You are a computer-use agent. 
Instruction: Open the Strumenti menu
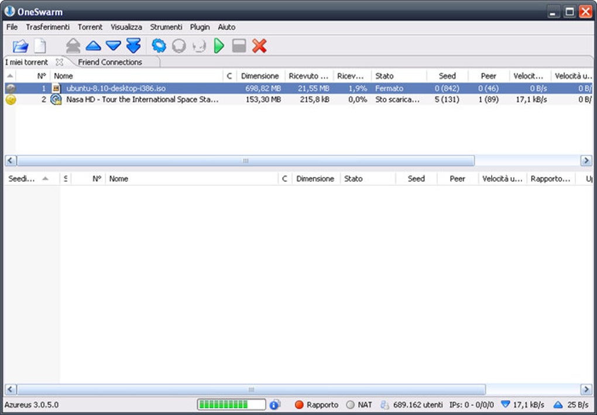click(x=166, y=27)
